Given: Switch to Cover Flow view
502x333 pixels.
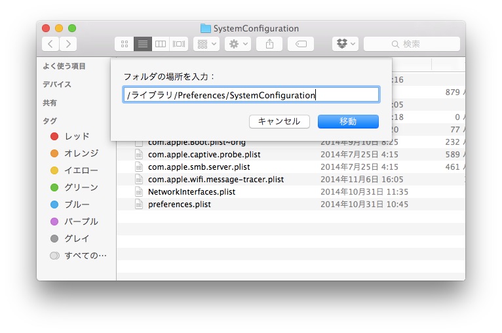Looking at the screenshot, I should 179,44.
